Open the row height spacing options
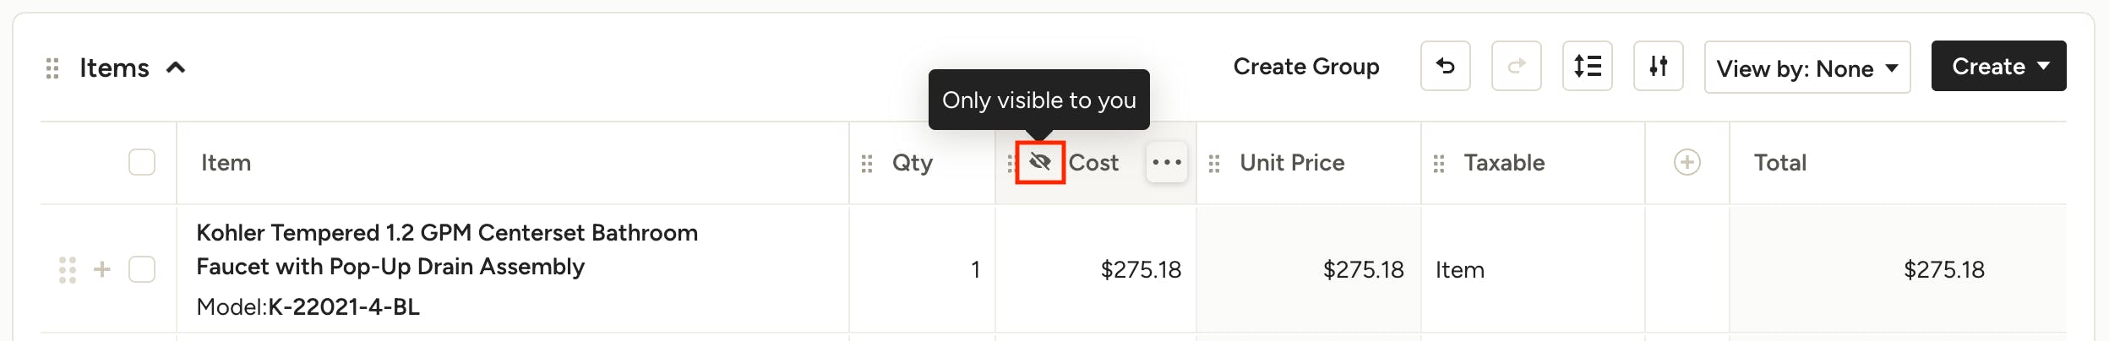The width and height of the screenshot is (2109, 341). (1587, 66)
